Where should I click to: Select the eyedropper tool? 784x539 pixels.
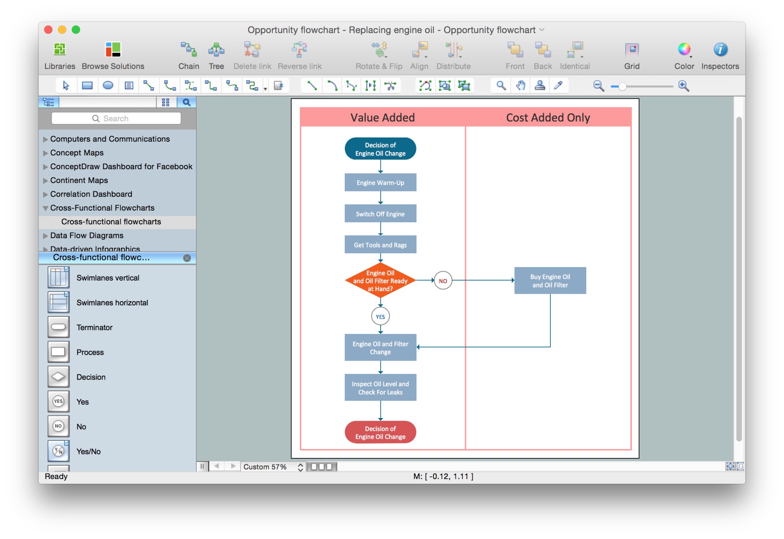558,86
